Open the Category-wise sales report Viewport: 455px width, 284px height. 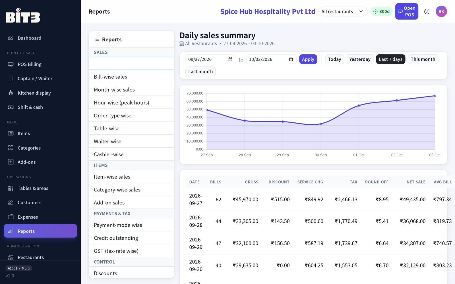(x=131, y=190)
